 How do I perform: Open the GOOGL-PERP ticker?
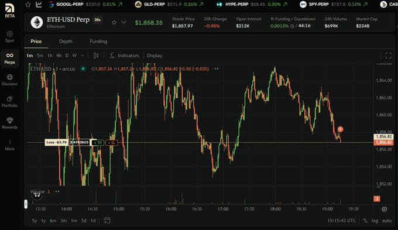click(85, 4)
